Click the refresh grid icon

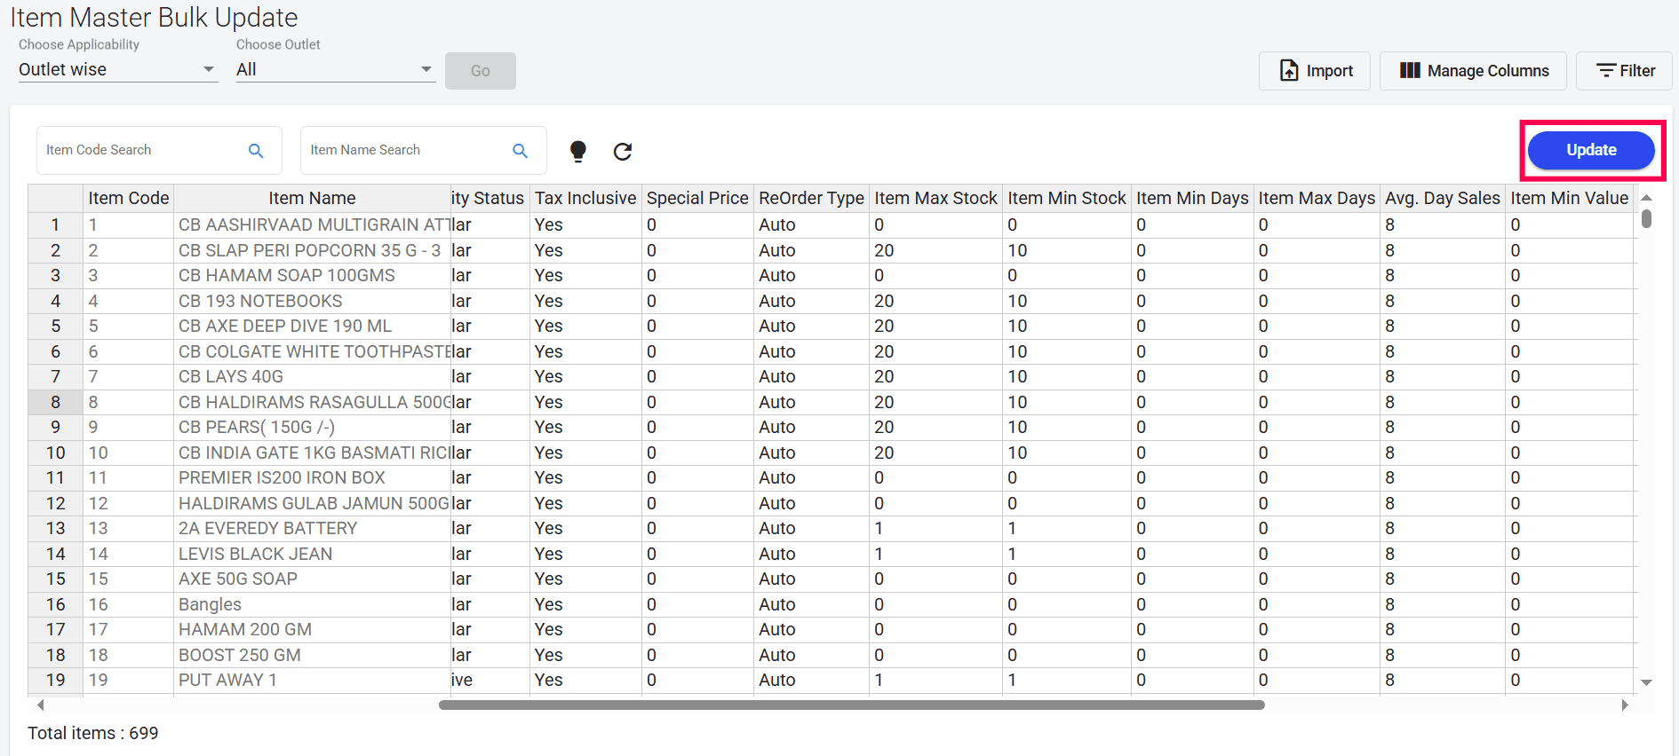click(623, 152)
